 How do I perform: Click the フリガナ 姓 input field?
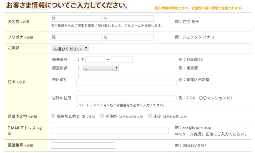pyautogui.click(x=76, y=37)
